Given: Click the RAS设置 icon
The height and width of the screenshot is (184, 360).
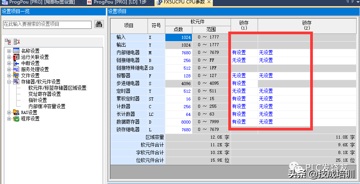Looking at the screenshot, I should (16, 112).
